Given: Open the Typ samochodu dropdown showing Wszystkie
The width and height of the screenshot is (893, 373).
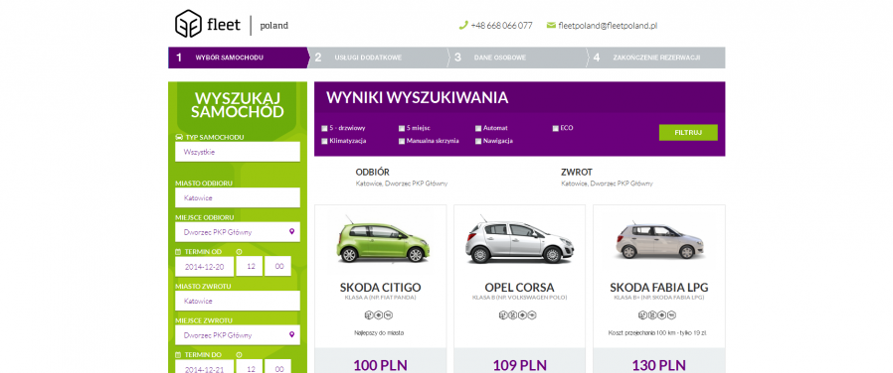Looking at the screenshot, I should coord(238,152).
